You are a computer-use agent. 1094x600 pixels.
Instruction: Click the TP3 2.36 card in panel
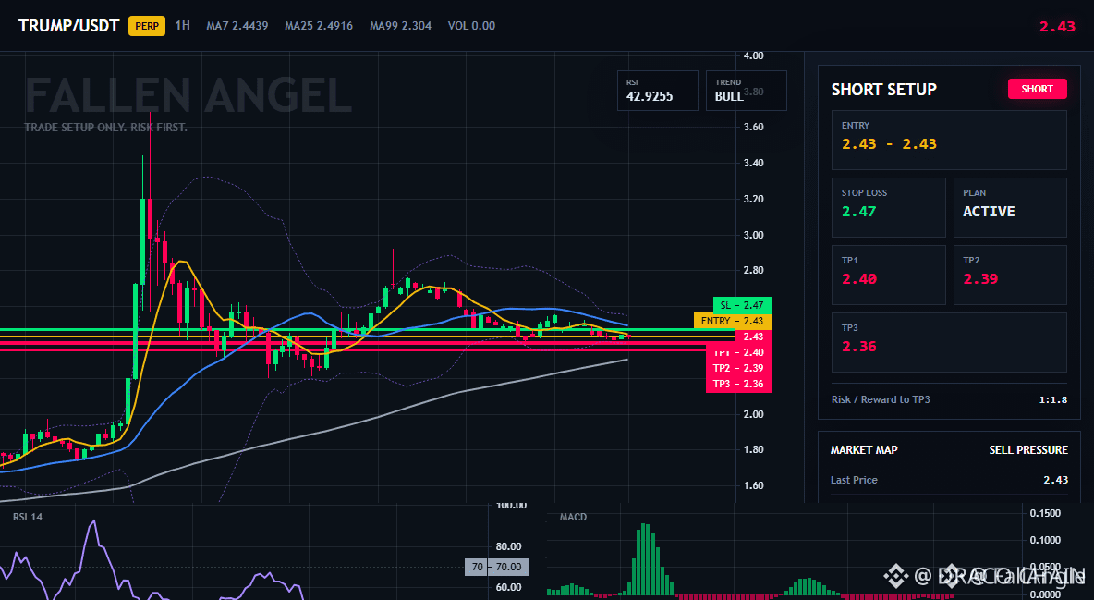(949, 342)
